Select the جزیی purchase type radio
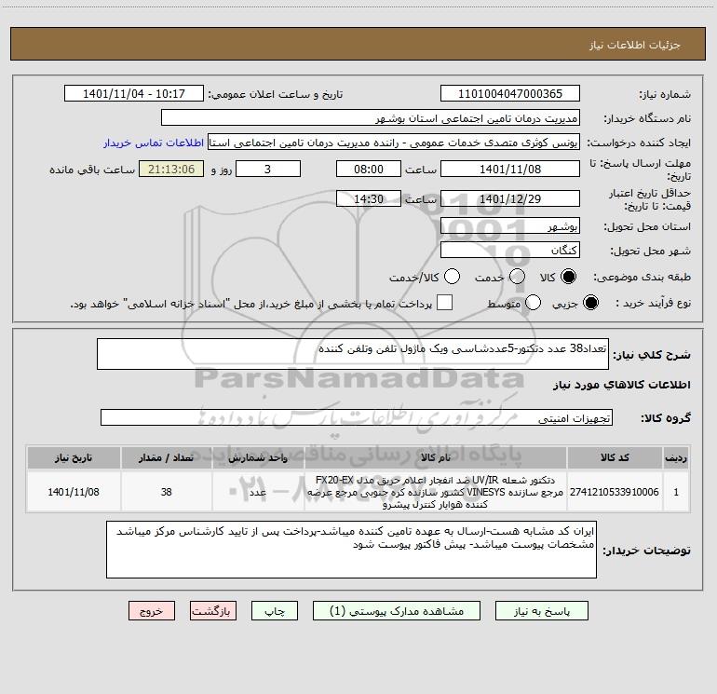The image size is (717, 694). [x=590, y=303]
